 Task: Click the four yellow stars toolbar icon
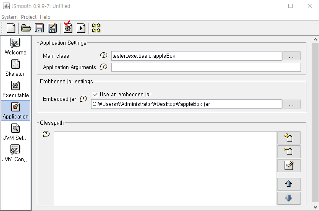(96, 28)
